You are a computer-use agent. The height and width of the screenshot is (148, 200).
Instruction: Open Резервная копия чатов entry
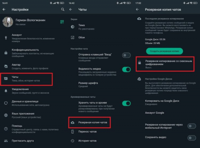point(89,122)
